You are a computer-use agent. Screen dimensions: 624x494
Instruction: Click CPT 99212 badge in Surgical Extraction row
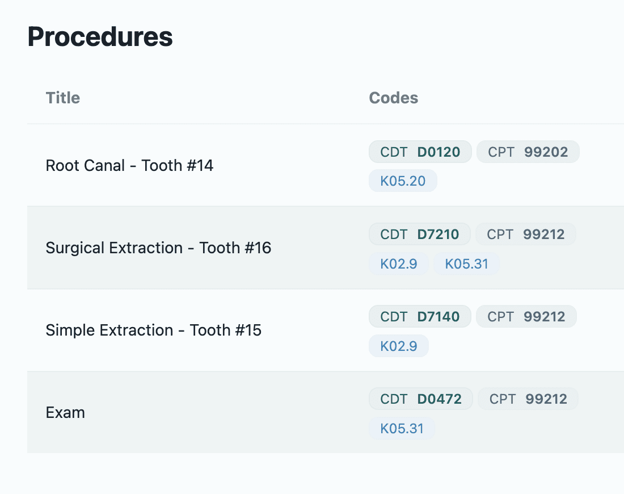tap(525, 234)
